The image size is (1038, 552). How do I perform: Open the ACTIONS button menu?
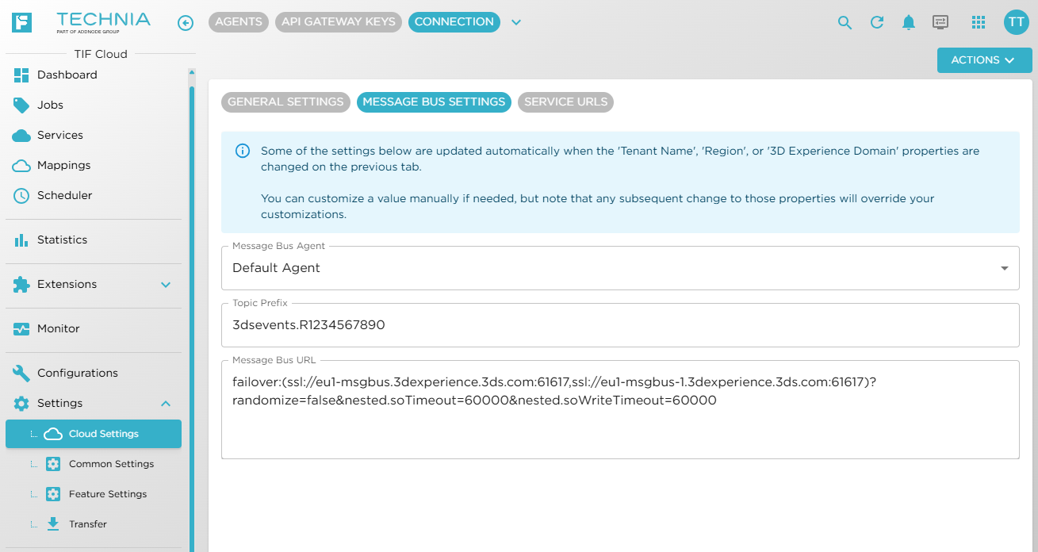coord(984,60)
